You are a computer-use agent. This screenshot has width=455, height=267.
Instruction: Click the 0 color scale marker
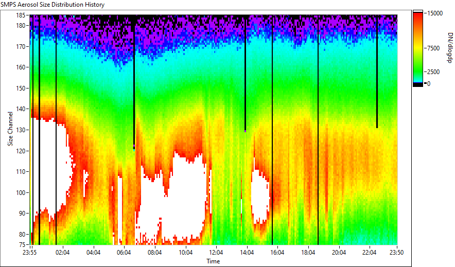[x=429, y=84]
